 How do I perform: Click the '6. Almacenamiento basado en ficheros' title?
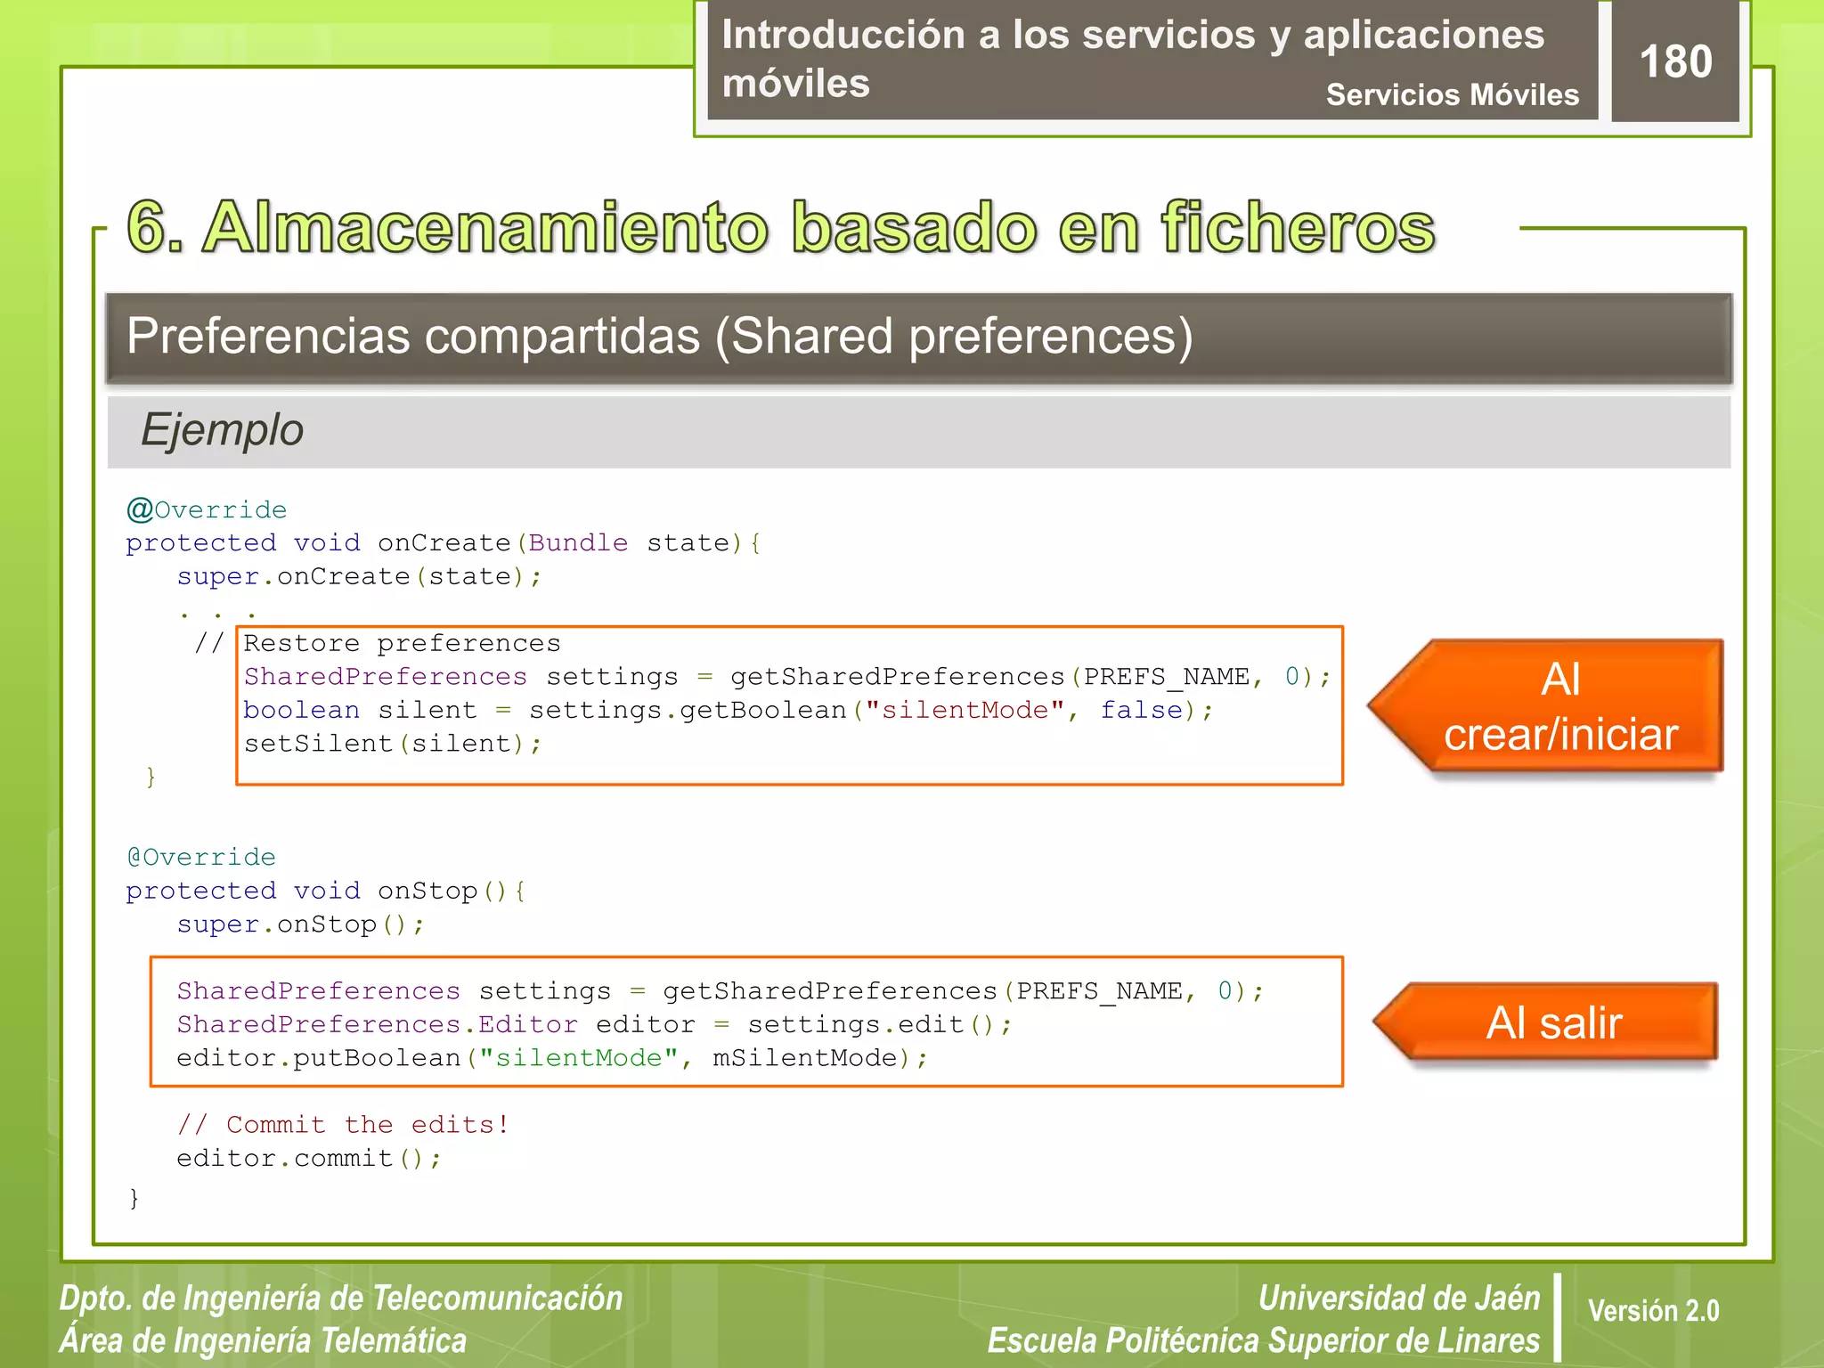tap(781, 228)
